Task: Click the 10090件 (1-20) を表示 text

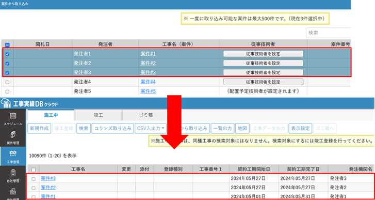Action: [53, 156]
